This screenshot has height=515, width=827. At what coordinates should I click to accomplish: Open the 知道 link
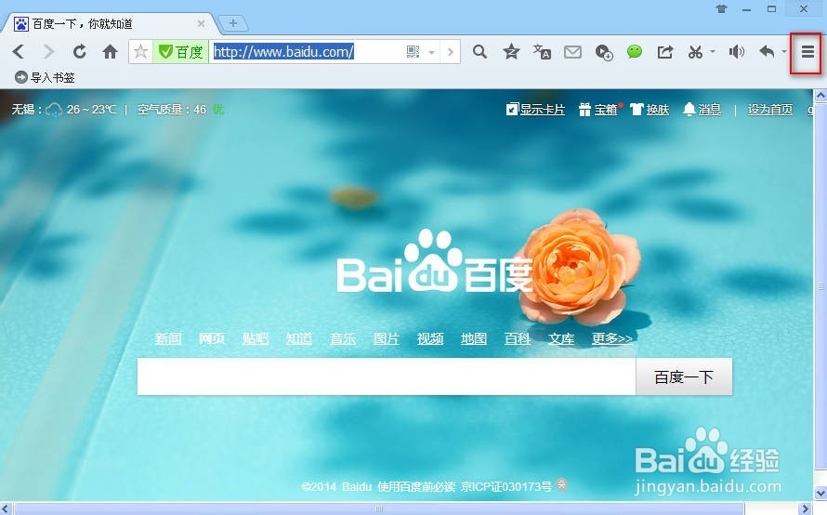[x=299, y=338]
